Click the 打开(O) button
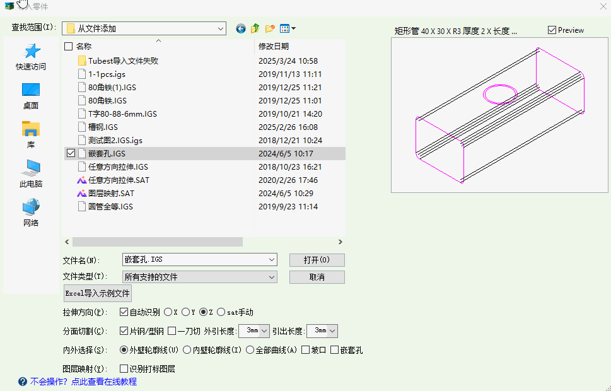This screenshot has height=391, width=611. click(x=317, y=260)
